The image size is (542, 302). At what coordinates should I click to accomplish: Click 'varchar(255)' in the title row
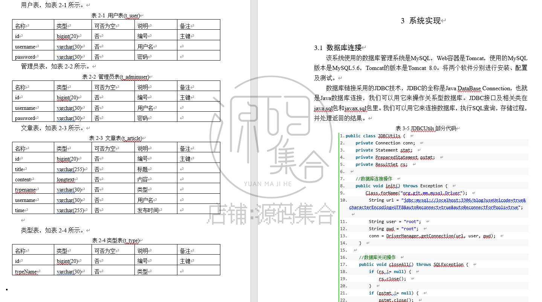(x=70, y=169)
